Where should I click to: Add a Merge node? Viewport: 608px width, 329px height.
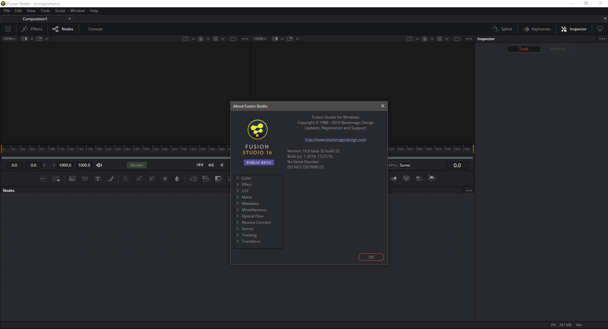tap(193, 179)
